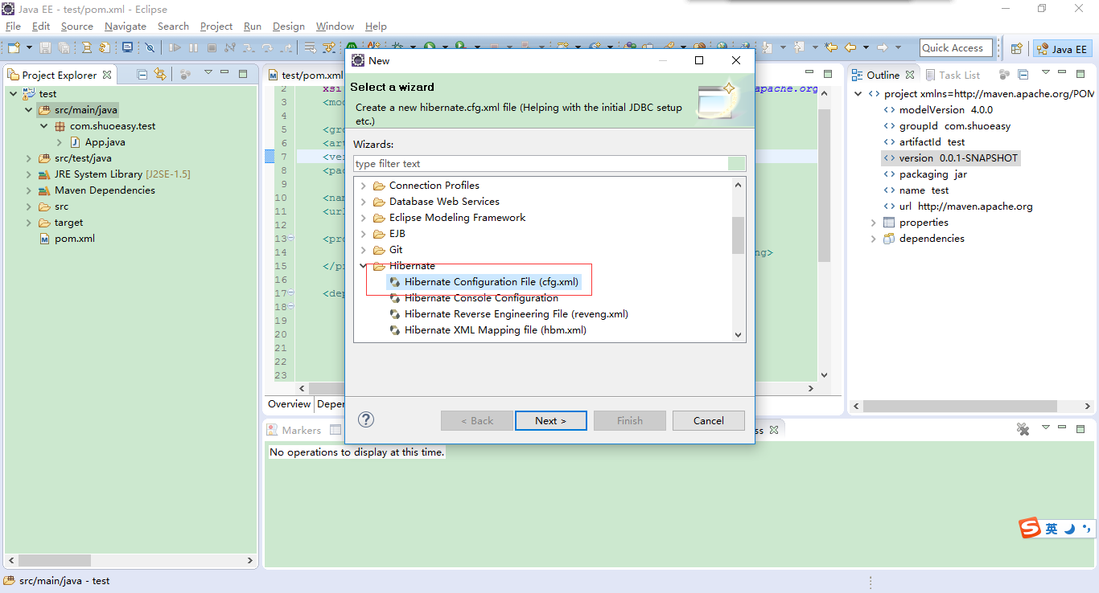This screenshot has width=1099, height=593.
Task: Click the Save All toolbar icon
Action: coord(64,48)
